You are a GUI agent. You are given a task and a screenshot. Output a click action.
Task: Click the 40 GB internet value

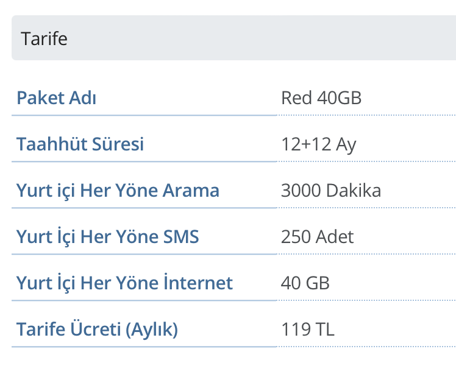305,283
